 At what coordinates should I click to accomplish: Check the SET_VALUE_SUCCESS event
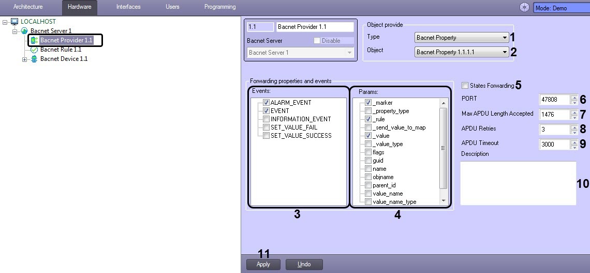[267, 135]
